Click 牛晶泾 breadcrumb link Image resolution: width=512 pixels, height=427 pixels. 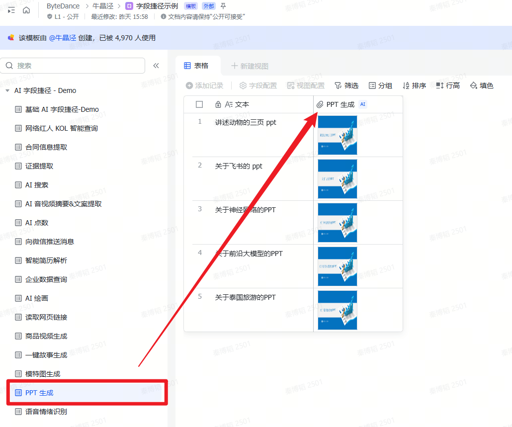103,6
